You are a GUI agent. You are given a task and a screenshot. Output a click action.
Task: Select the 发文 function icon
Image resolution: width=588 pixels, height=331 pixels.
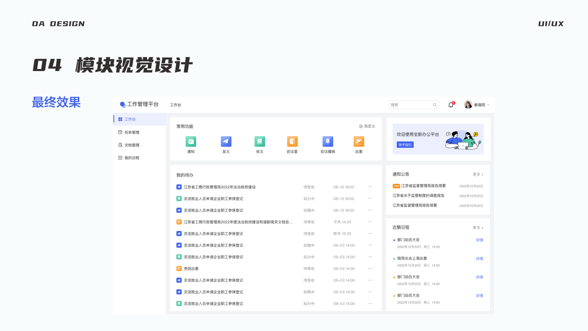tap(226, 141)
